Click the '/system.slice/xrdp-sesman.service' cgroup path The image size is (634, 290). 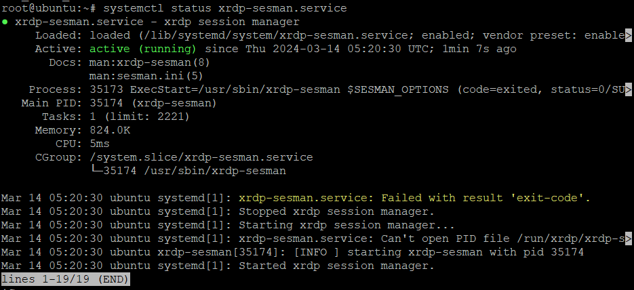click(x=201, y=157)
